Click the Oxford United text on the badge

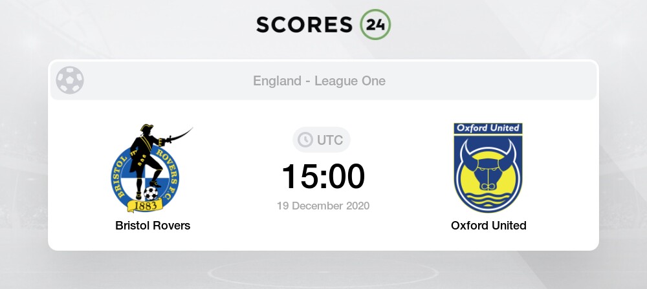click(488, 128)
